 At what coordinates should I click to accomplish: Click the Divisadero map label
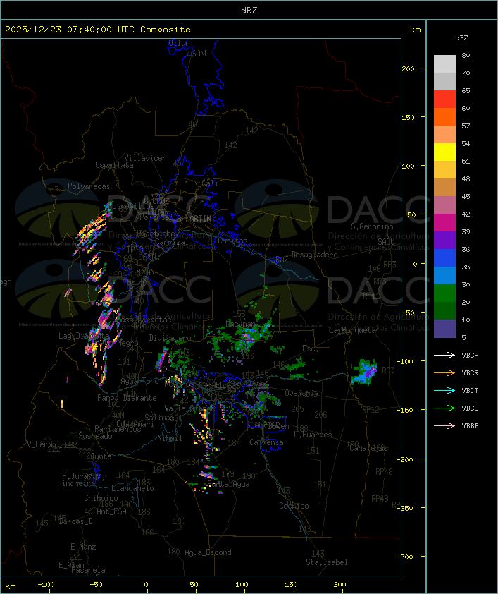pos(170,337)
